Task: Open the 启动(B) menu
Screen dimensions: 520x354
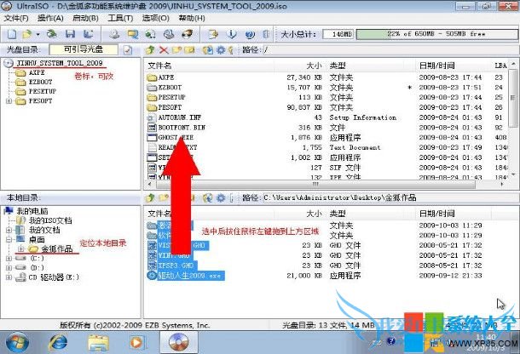Action: (x=85, y=18)
